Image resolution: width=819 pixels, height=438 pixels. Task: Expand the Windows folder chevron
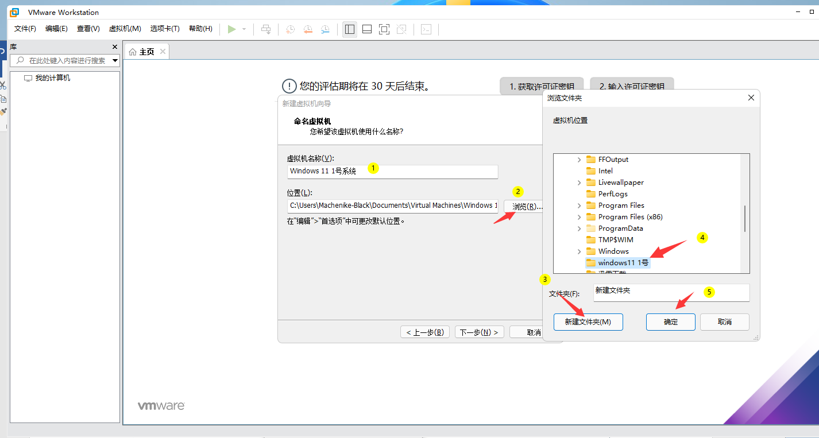(x=579, y=251)
